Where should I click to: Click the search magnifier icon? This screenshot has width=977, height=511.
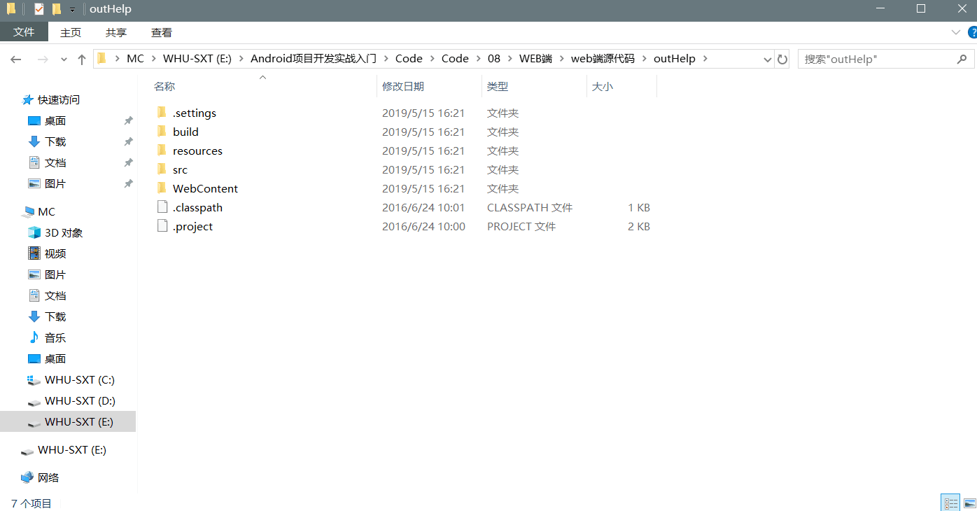click(x=962, y=59)
